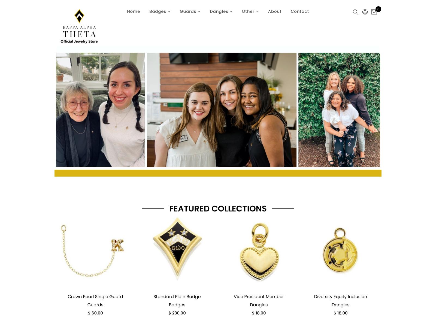The image size is (436, 327).
Task: Select the Diversity Equity Inclusion dangle image
Action: tap(341, 251)
